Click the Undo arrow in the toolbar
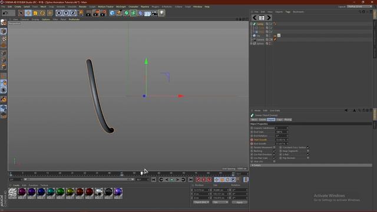The height and width of the screenshot is (212, 377). tap(5, 13)
